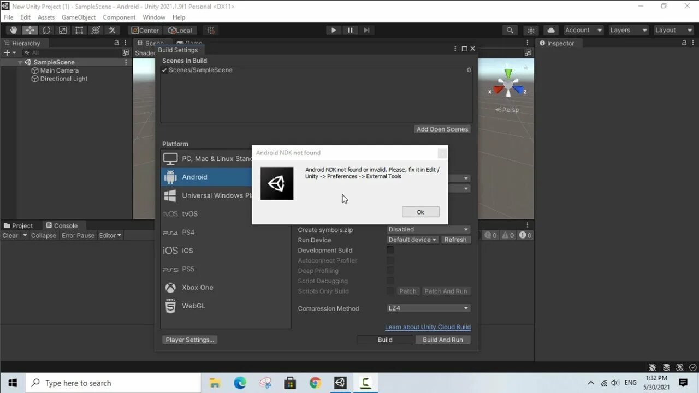Click Add Open Scenes button
Screen dimensions: 699x393
point(442,129)
